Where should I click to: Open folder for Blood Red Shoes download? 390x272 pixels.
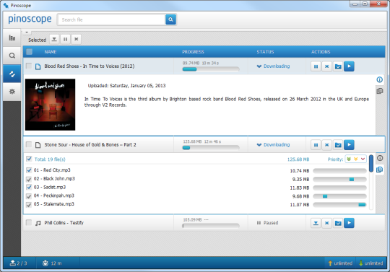pyautogui.click(x=338, y=66)
